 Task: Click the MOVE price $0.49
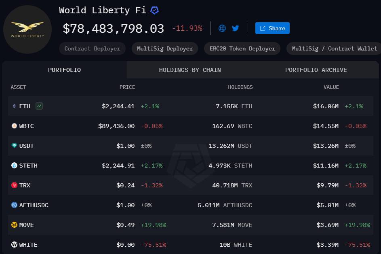(126, 225)
